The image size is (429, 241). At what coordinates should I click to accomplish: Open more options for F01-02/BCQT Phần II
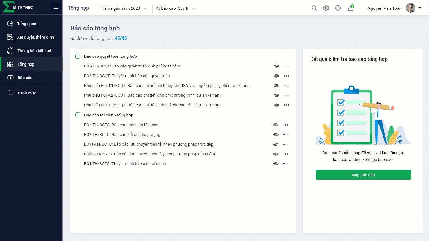tap(286, 105)
